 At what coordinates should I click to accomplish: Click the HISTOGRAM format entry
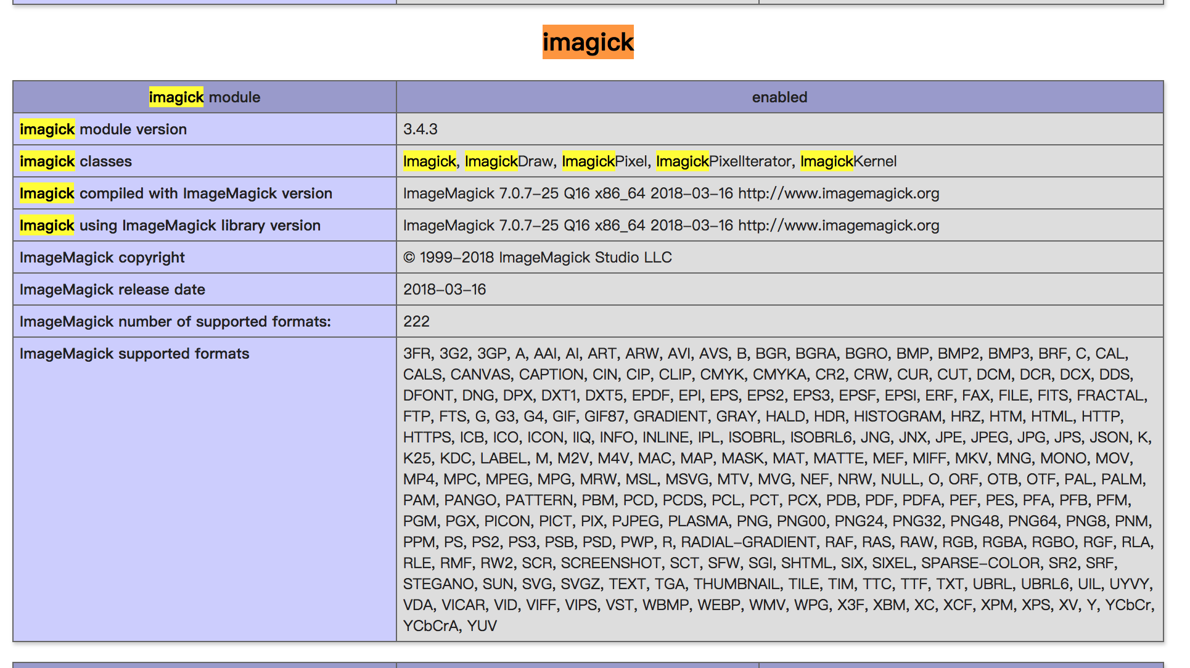point(898,417)
